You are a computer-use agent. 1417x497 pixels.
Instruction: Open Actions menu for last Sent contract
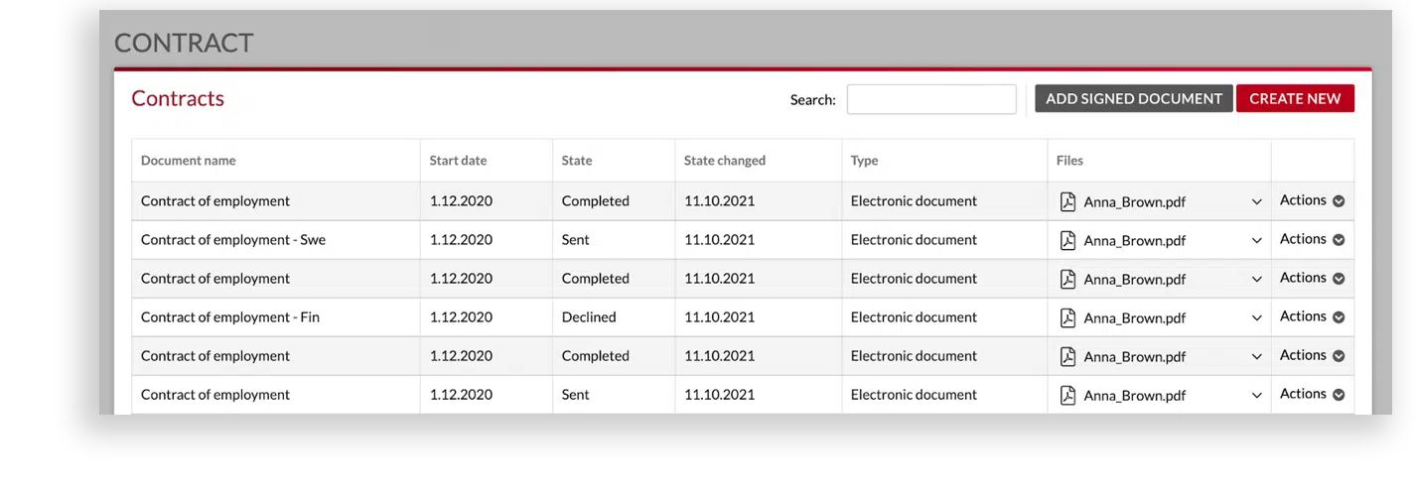[x=1312, y=394]
